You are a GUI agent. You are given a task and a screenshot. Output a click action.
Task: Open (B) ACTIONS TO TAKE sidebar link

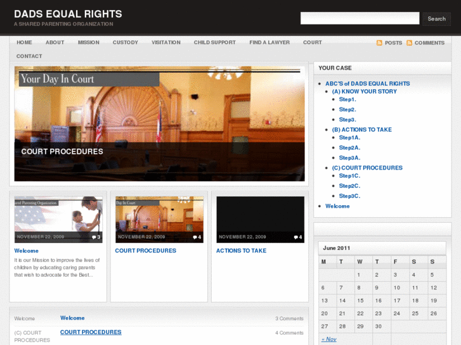[361, 130]
